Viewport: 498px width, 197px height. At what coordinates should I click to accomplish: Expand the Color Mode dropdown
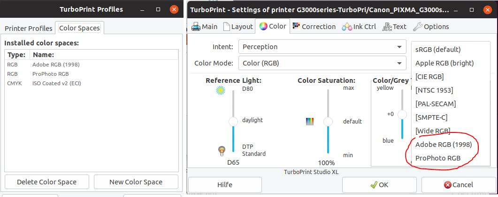(322, 63)
